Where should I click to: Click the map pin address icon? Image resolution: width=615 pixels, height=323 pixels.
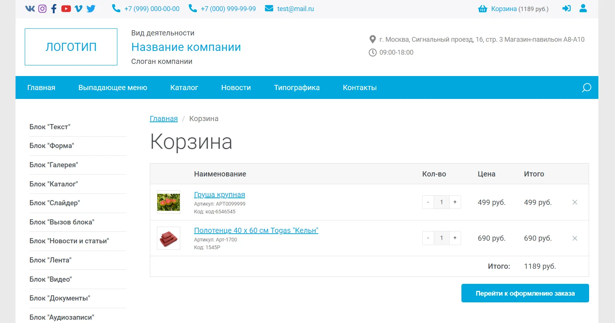click(373, 39)
